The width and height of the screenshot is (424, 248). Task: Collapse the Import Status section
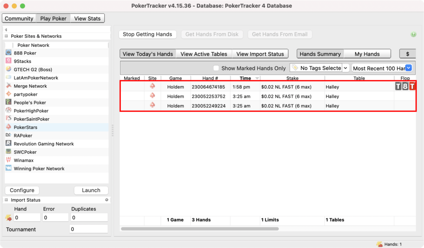6,200
